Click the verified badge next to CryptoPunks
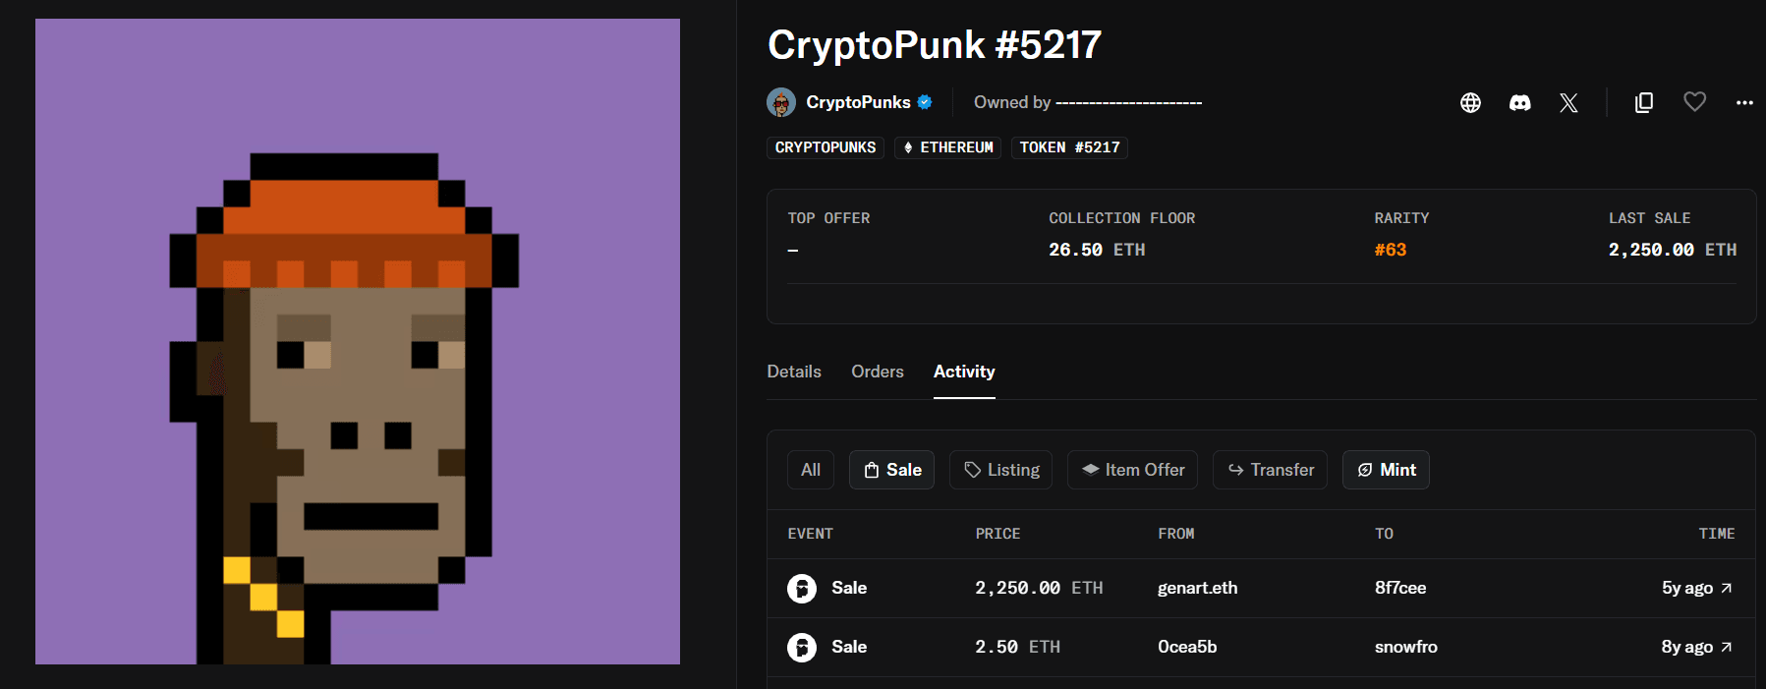This screenshot has height=689, width=1766. [925, 101]
